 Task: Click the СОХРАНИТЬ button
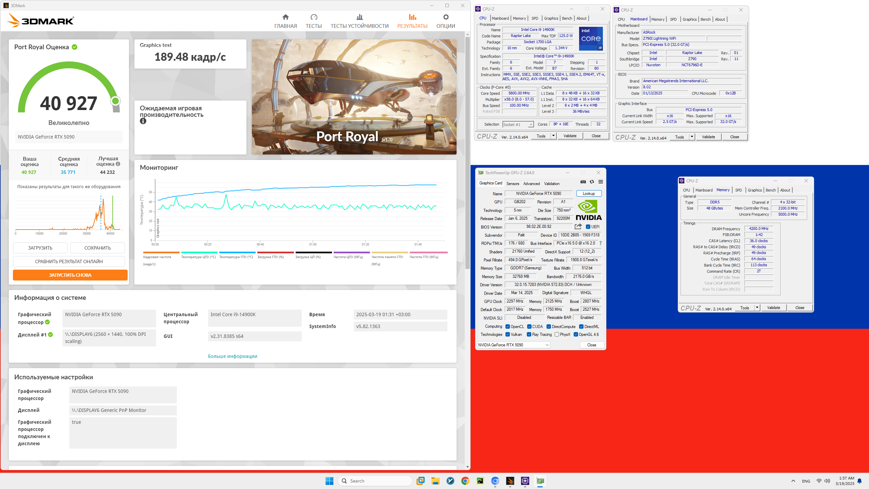point(97,248)
